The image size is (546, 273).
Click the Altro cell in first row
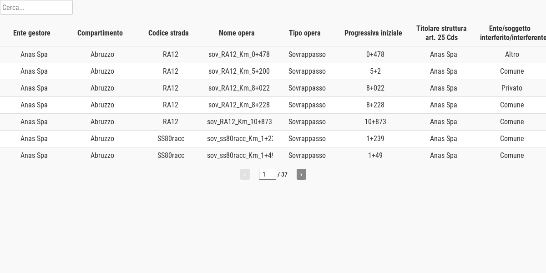tap(512, 55)
